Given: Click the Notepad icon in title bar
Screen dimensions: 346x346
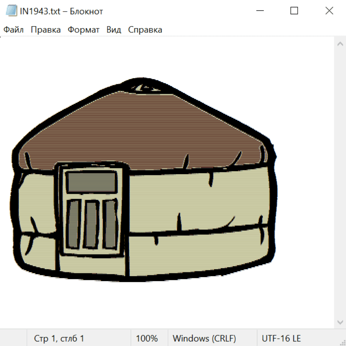Looking at the screenshot, I should (12, 11).
